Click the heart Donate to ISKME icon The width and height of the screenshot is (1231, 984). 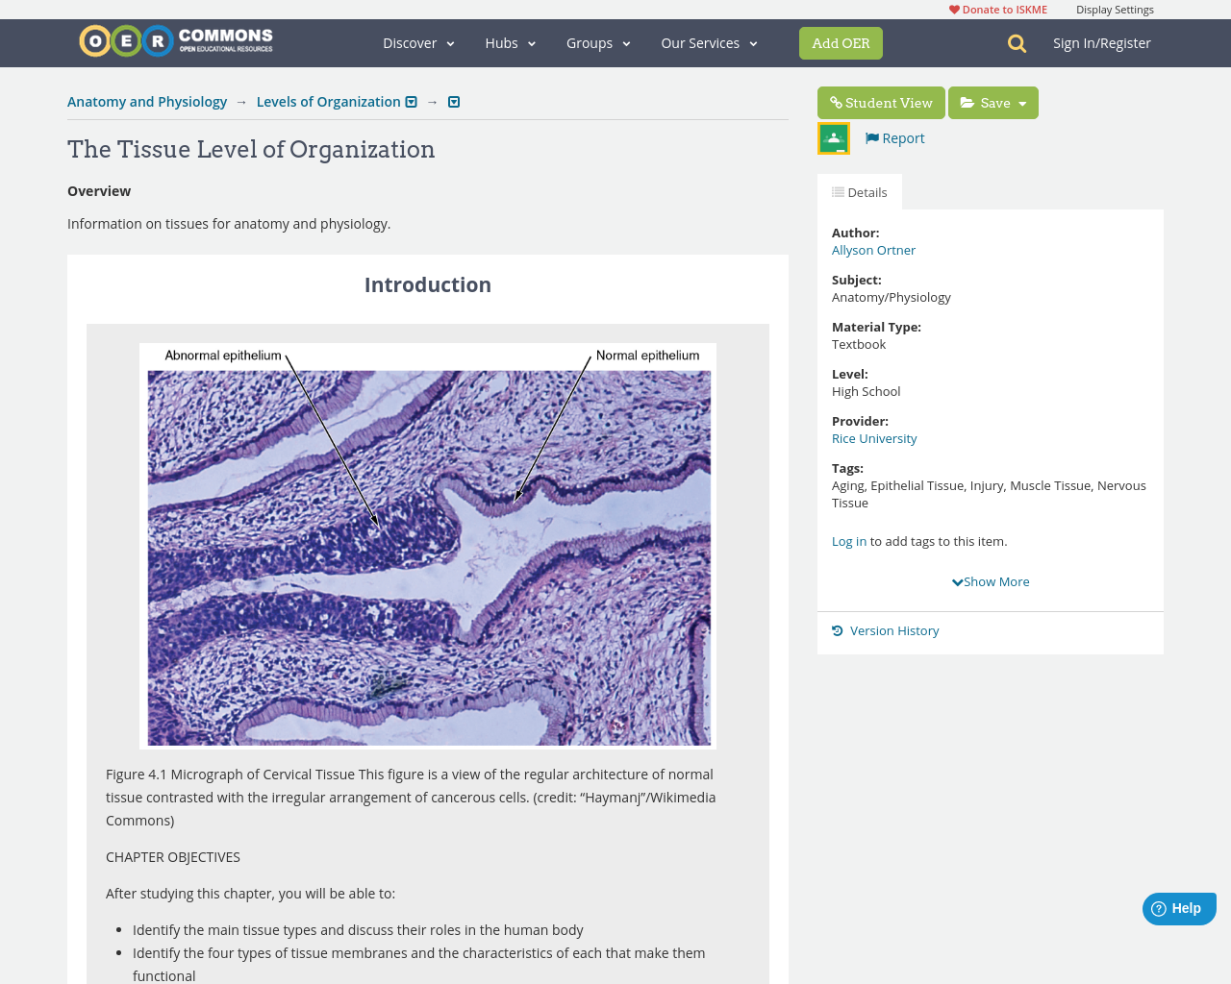tap(954, 10)
